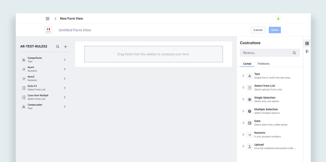Viewport: 326px width, 162px height.
Task: Click the Single Selection radio icon
Action: pyautogui.click(x=249, y=99)
